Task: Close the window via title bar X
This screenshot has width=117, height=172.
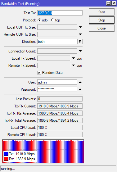Action: (114, 3)
